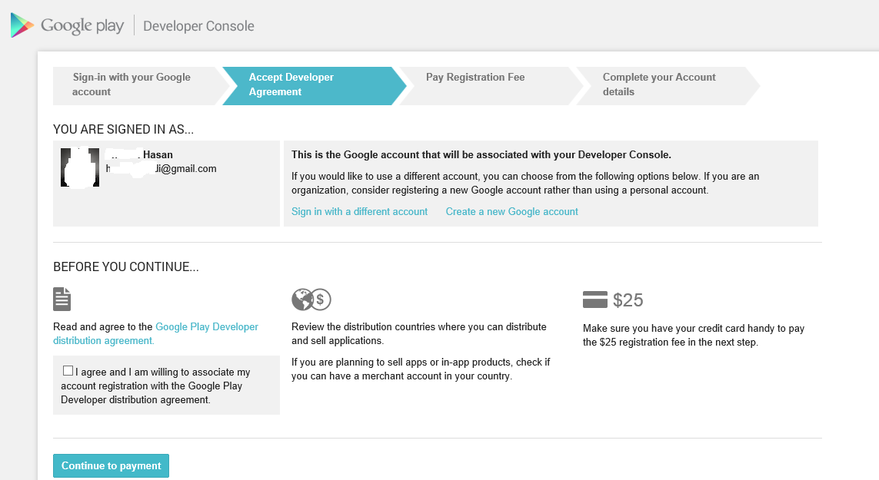Screen dimensions: 879x480
Task: Open the Google Play Developer distribution agreement link
Action: [206, 327]
